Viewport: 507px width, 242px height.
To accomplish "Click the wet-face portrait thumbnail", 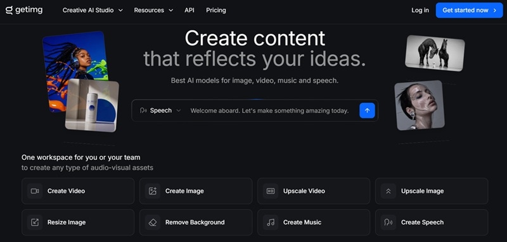I will point(420,106).
